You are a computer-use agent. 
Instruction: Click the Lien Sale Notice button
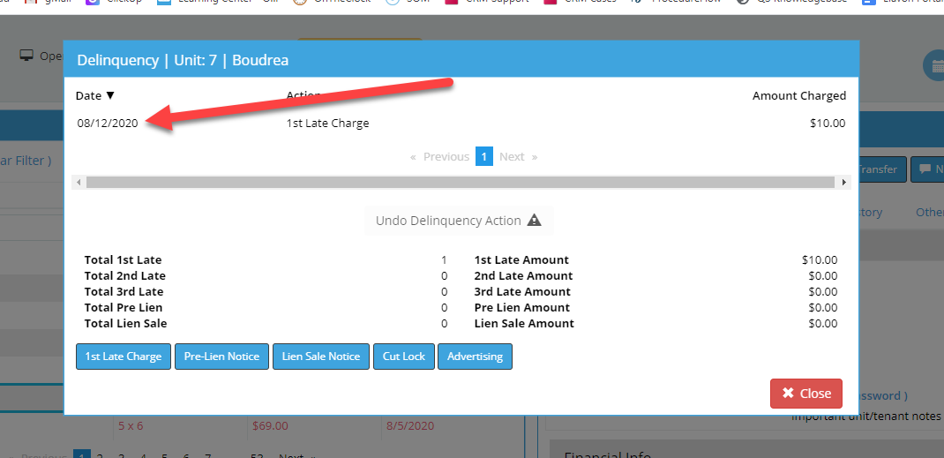pyautogui.click(x=321, y=357)
